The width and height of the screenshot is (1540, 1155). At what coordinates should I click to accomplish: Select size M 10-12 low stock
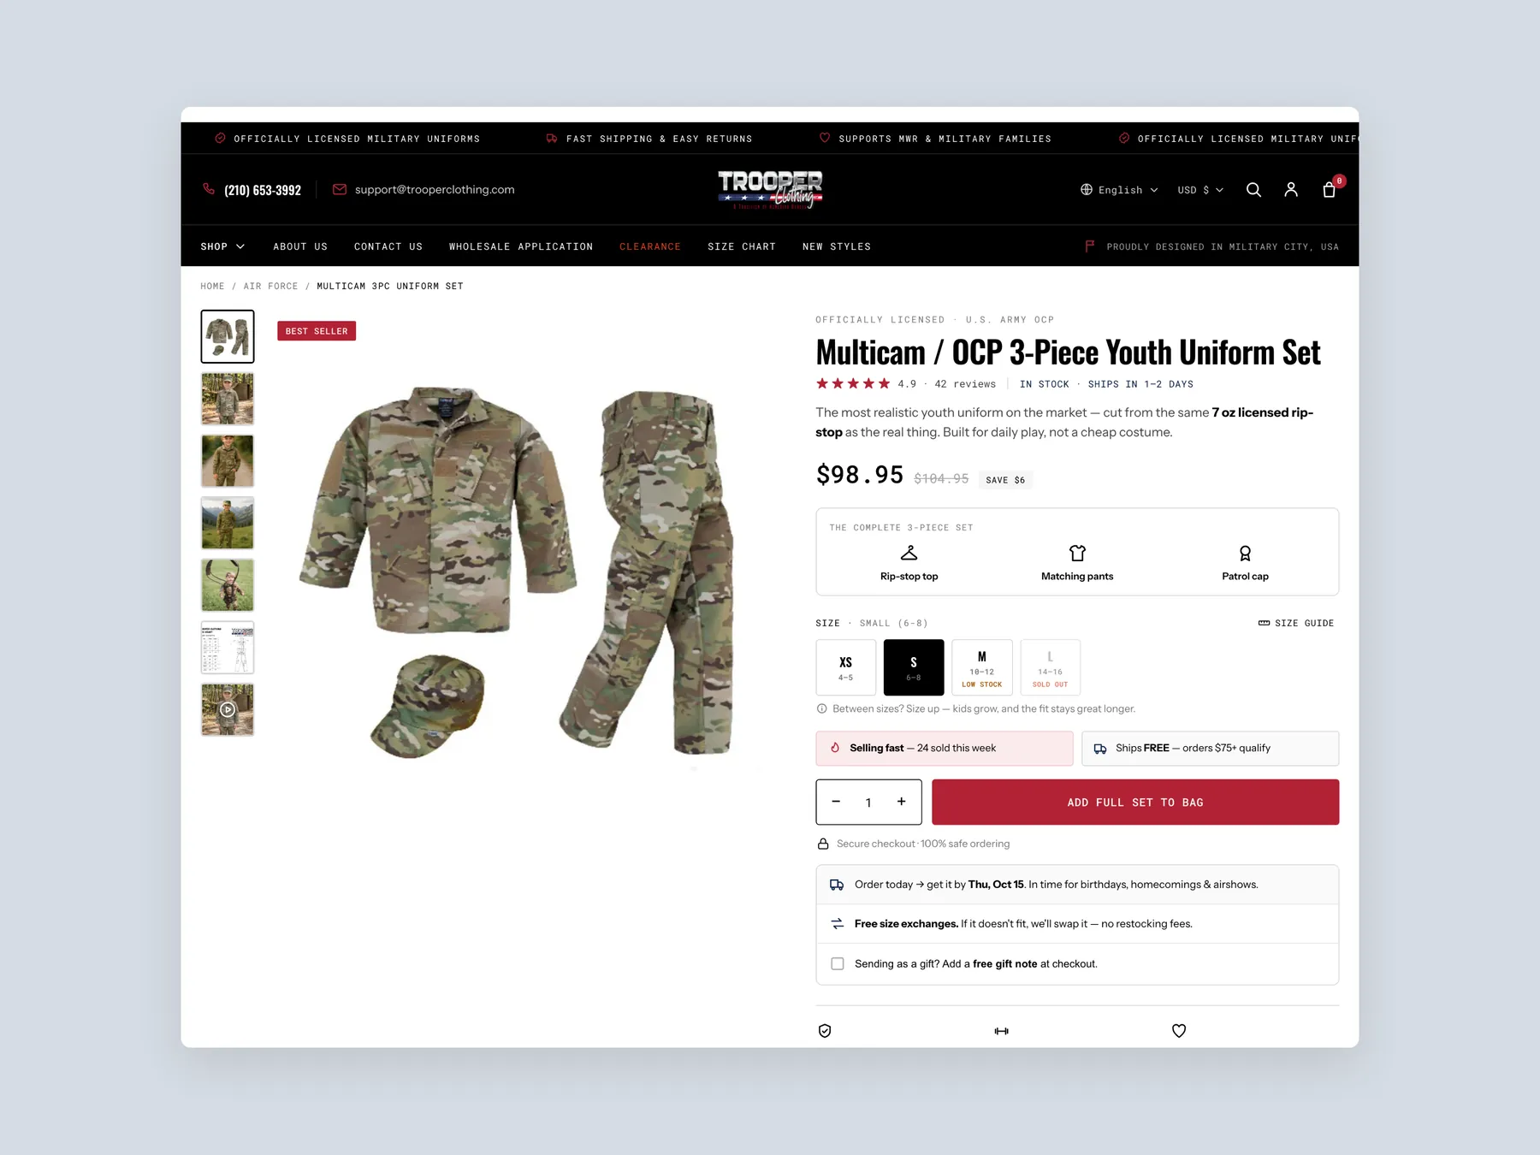pyautogui.click(x=982, y=667)
